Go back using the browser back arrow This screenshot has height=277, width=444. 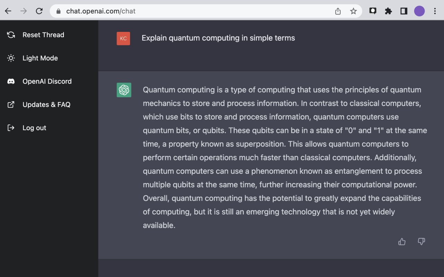(x=8, y=11)
